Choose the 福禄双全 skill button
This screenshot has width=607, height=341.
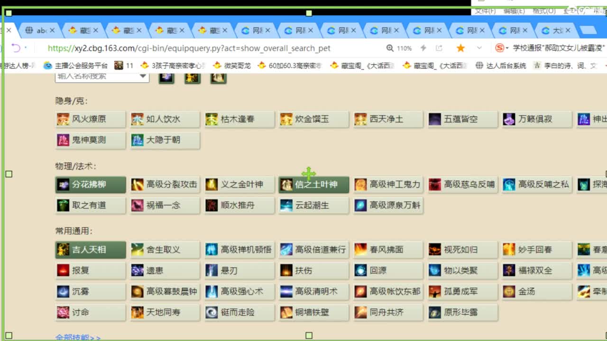(537, 271)
